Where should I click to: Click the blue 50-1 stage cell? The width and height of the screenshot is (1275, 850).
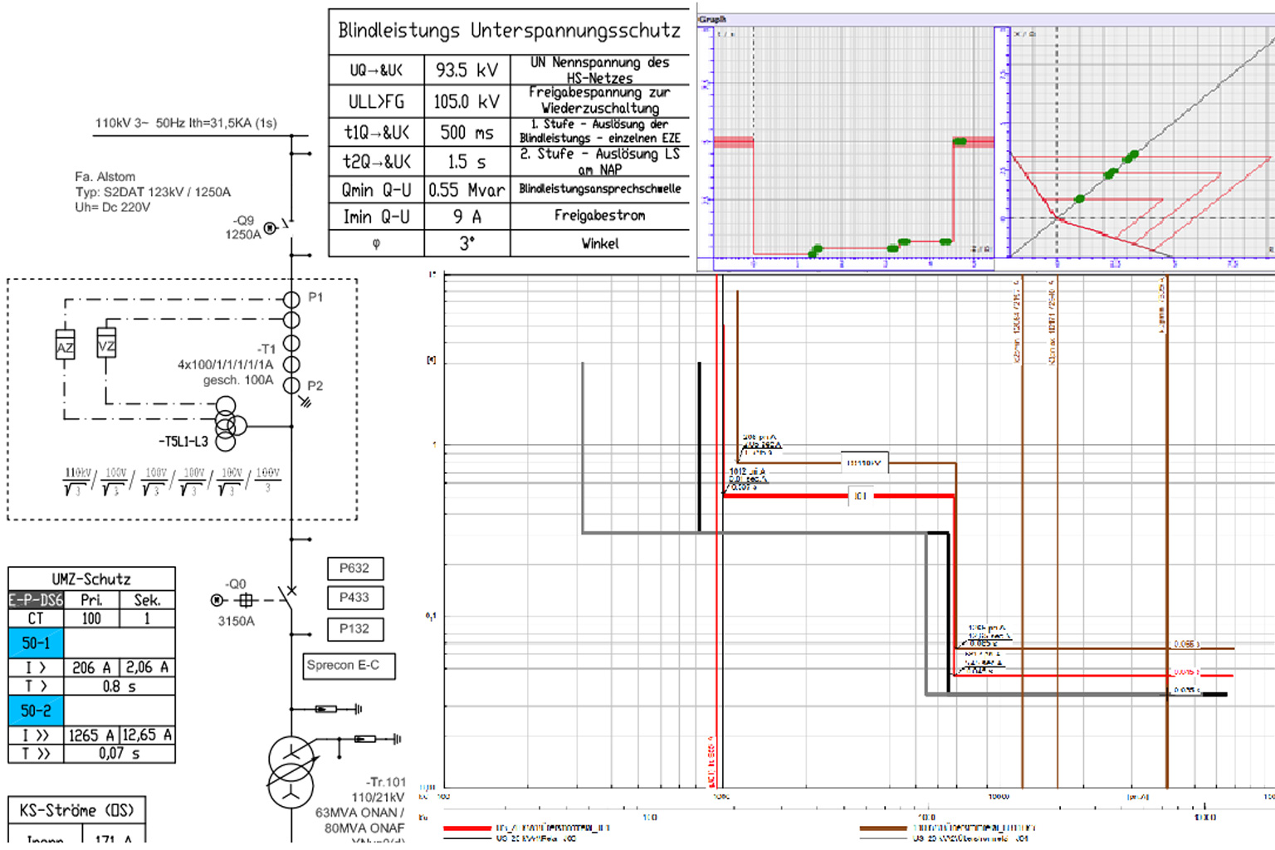click(37, 643)
